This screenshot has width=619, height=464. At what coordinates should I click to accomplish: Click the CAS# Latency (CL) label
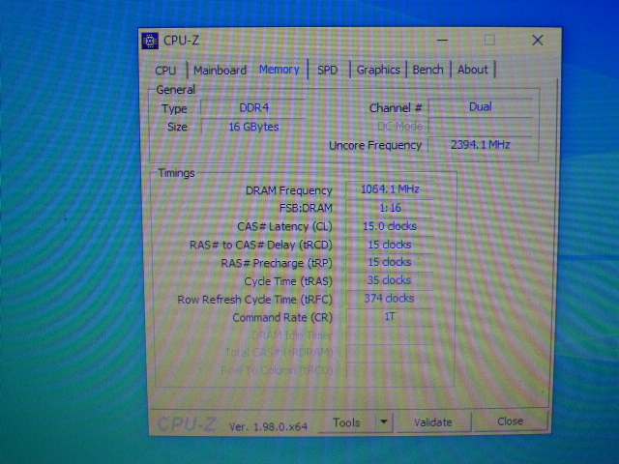284,227
